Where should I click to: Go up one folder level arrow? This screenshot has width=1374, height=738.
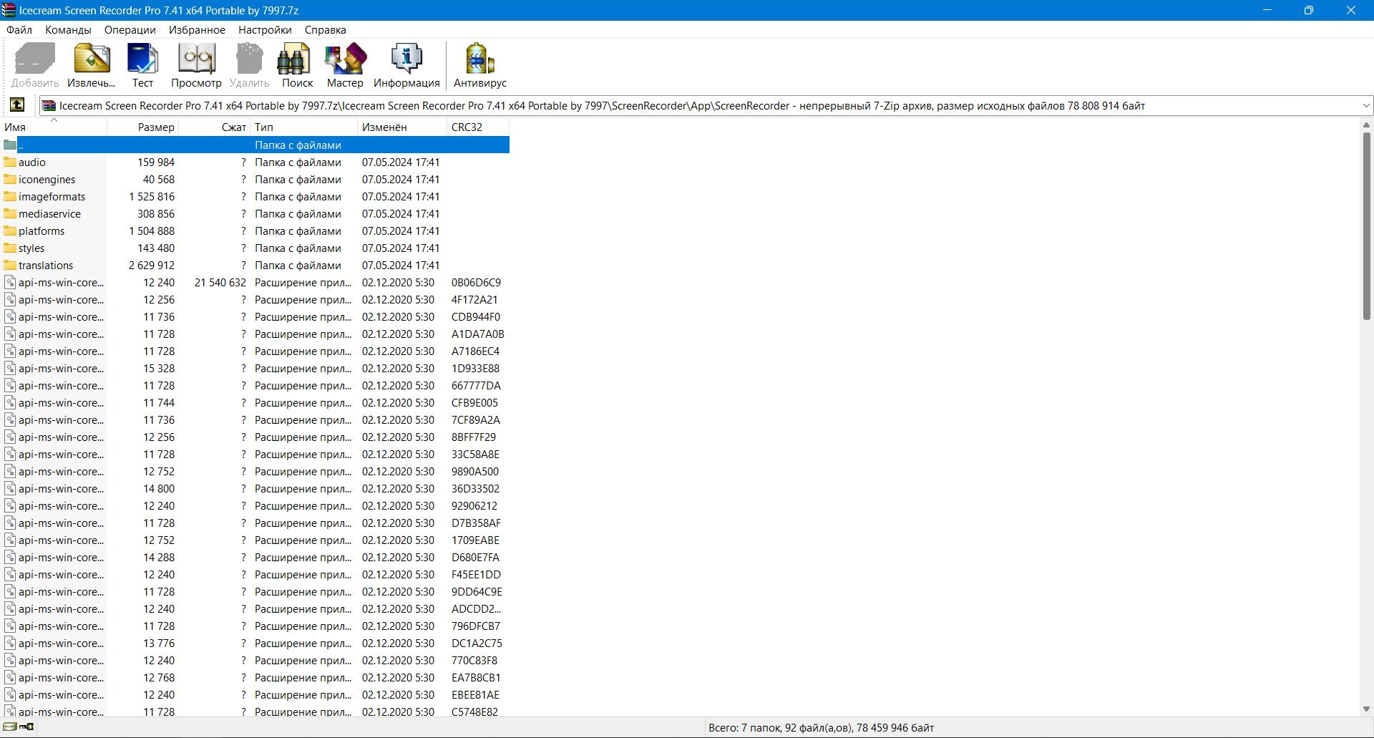point(17,105)
